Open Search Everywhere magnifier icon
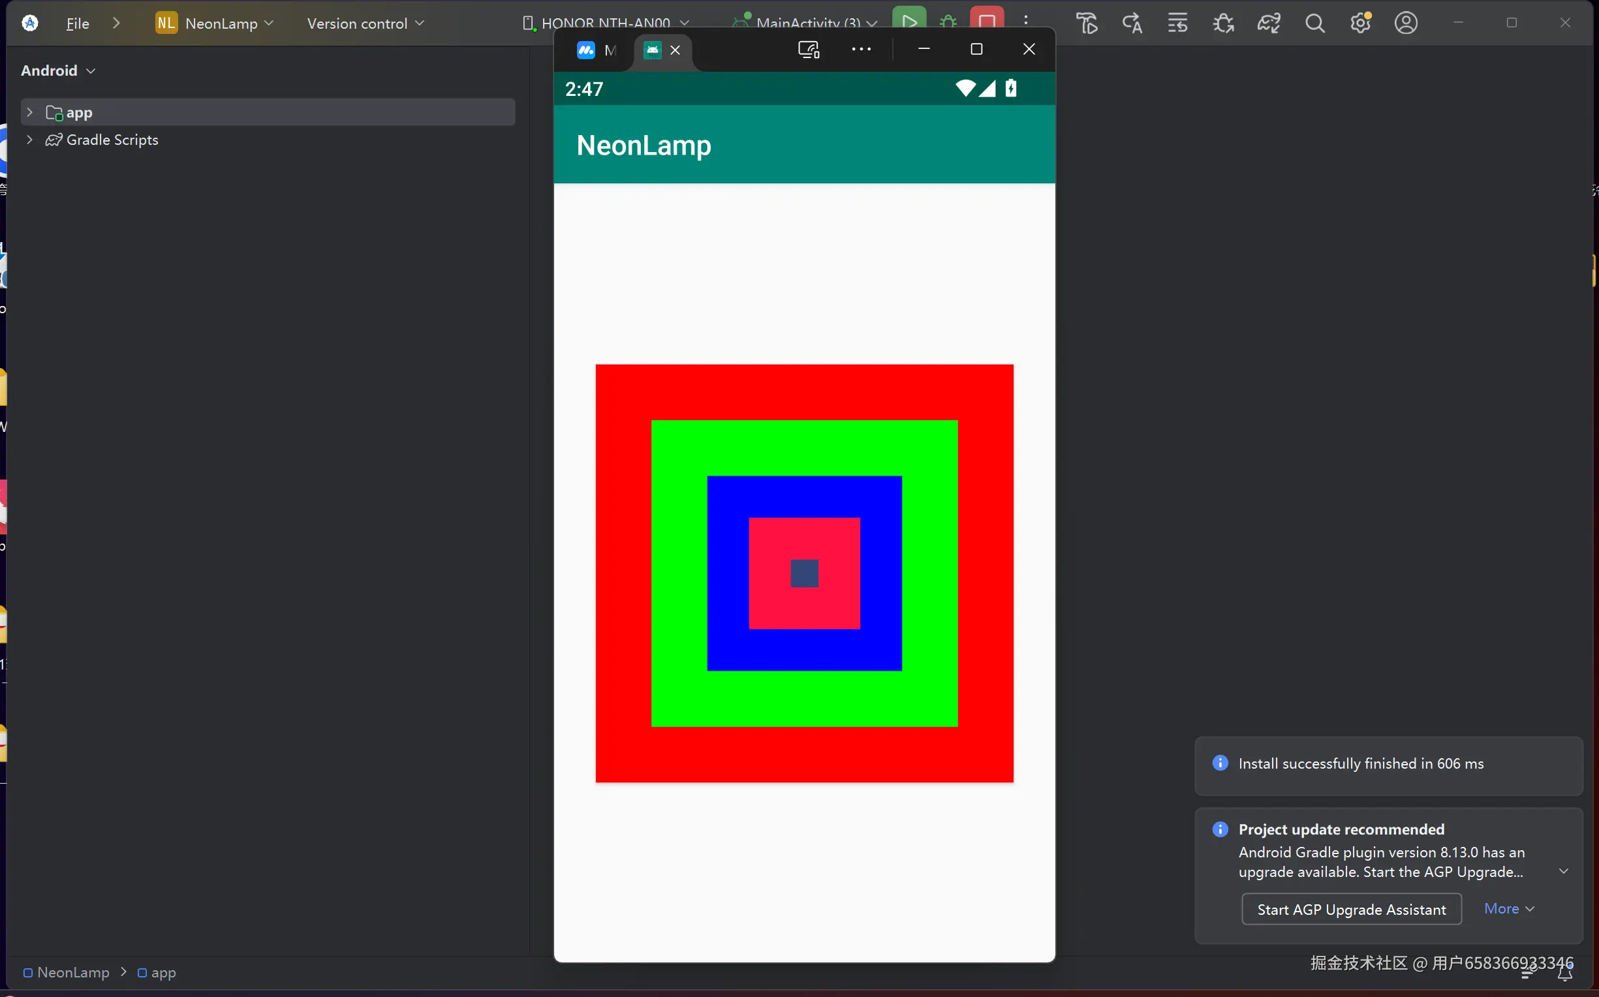This screenshot has height=997, width=1599. [1314, 23]
